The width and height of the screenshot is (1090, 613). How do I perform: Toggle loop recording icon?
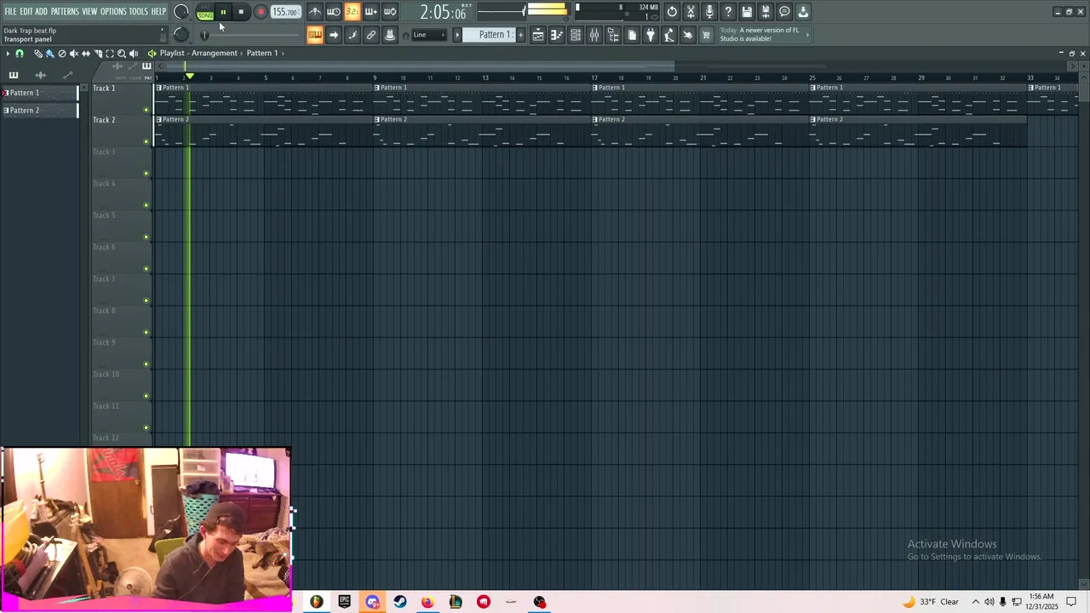389,12
